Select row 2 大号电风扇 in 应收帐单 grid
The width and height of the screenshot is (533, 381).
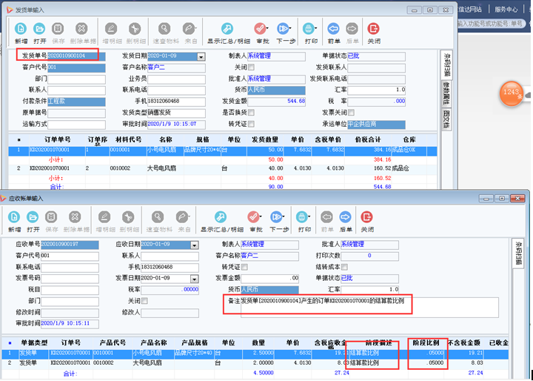pyautogui.click(x=255, y=363)
